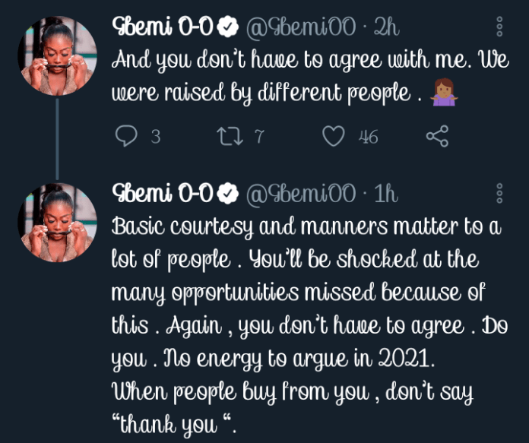Screen dimensions: 529x443
Task: Click the verified badge on the 2h tweet
Action: [226, 28]
